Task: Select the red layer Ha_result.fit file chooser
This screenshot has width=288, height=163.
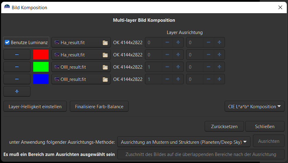Action: (x=81, y=55)
